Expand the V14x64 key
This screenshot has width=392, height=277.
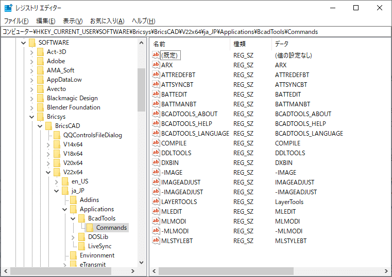[x=48, y=144]
